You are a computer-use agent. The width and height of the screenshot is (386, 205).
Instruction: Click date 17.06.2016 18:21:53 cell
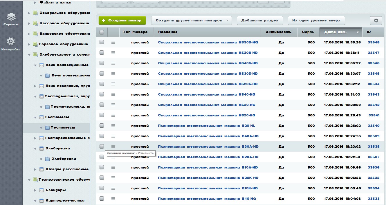[342, 157]
